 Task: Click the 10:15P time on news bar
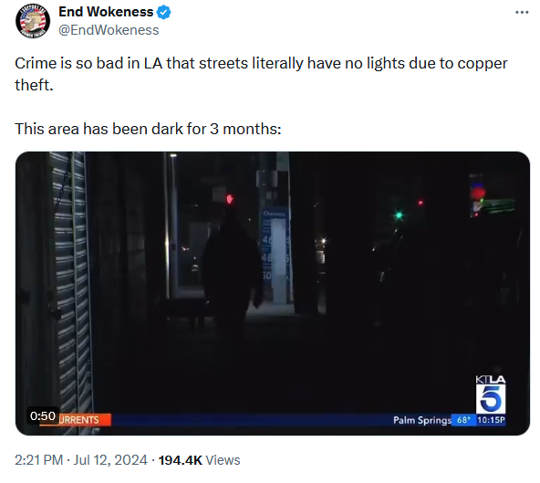[x=491, y=420]
